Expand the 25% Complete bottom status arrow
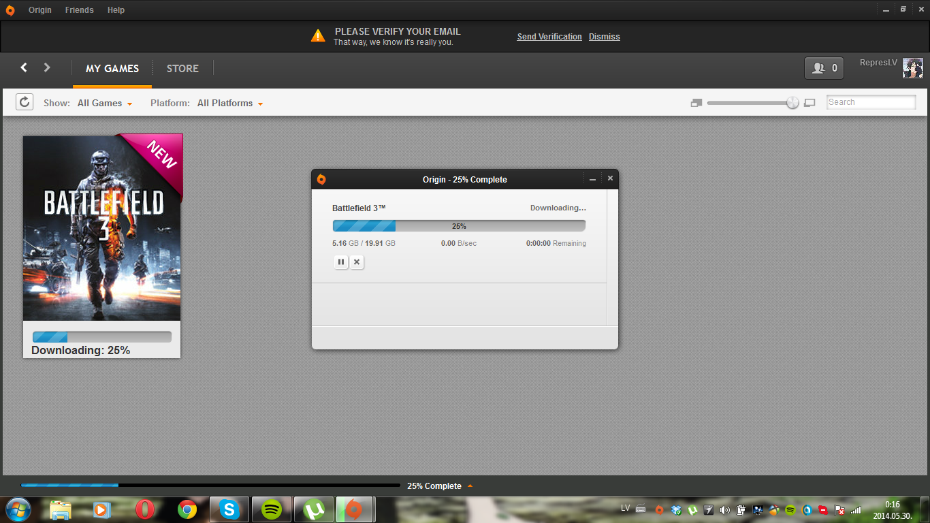The width and height of the screenshot is (930, 523). (x=470, y=486)
